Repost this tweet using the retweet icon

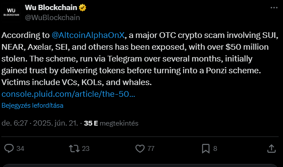pos(74,148)
